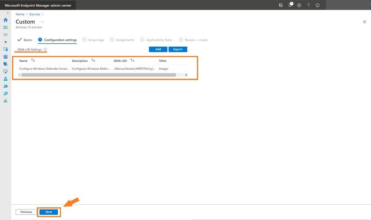Go to the Scope tags step
The width and height of the screenshot is (371, 220).
93,40
